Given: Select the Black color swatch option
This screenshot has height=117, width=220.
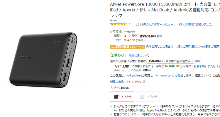Looking at the screenshot, I should point(122,97).
